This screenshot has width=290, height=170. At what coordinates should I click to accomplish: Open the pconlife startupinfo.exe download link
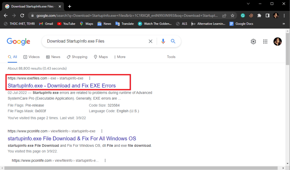click(72, 138)
